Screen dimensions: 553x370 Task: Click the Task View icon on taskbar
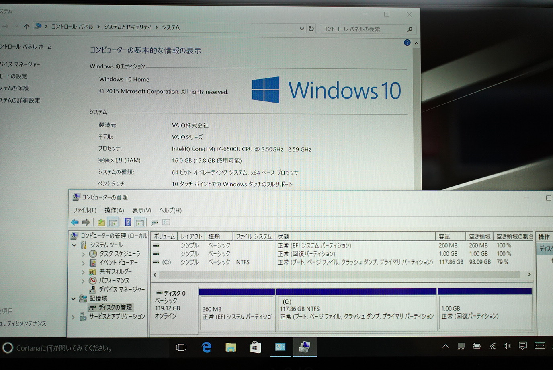click(x=181, y=347)
